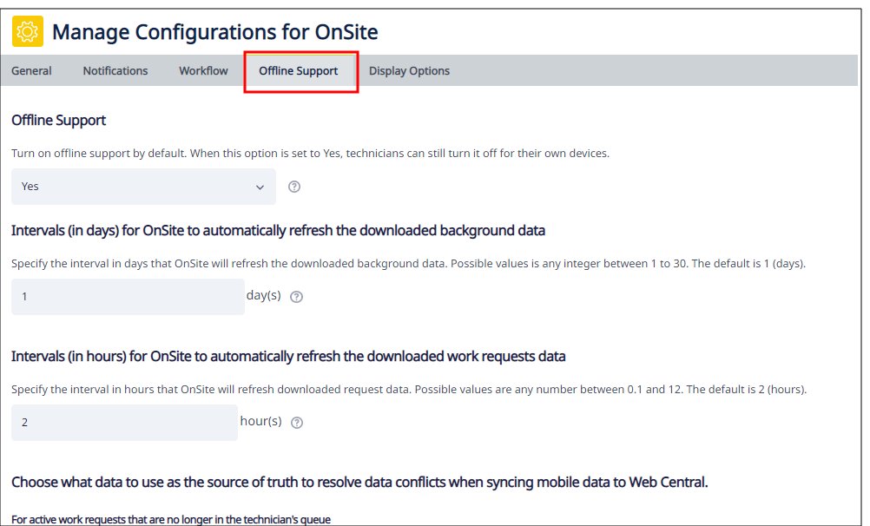This screenshot has height=526, width=870.
Task: Click help icon next to day(s) field
Action: tap(297, 297)
